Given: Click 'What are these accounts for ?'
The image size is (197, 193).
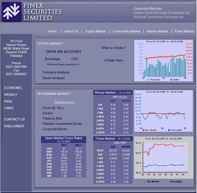Looking at the screenshot, I should (x=63, y=64).
